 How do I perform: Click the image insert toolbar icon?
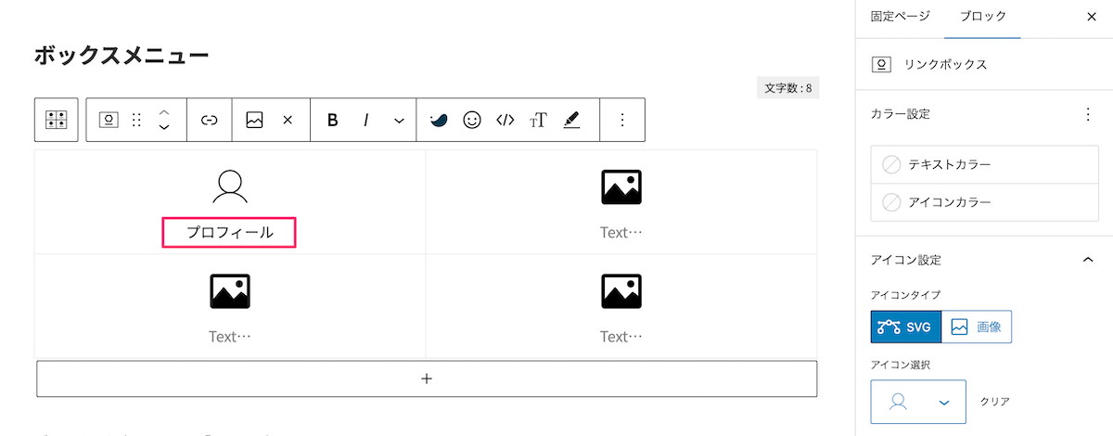coord(254,120)
